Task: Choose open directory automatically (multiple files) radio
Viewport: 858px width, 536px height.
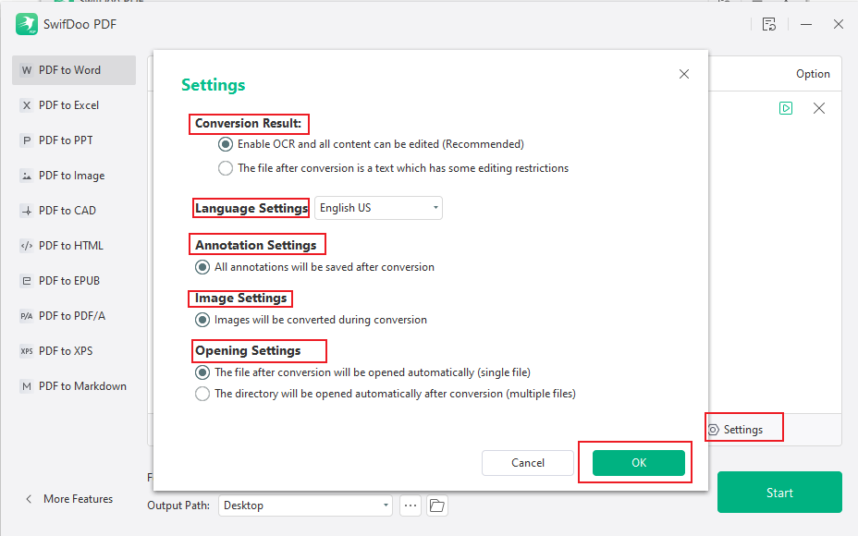Action: 202,394
